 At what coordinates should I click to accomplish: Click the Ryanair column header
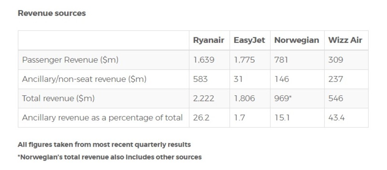209,40
